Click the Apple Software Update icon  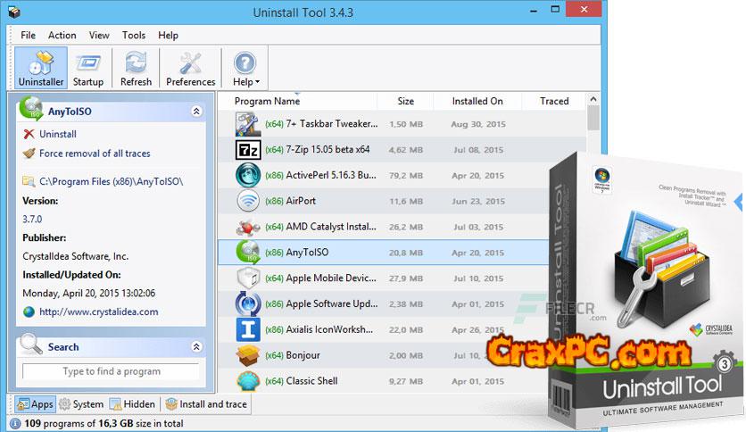pos(248,303)
